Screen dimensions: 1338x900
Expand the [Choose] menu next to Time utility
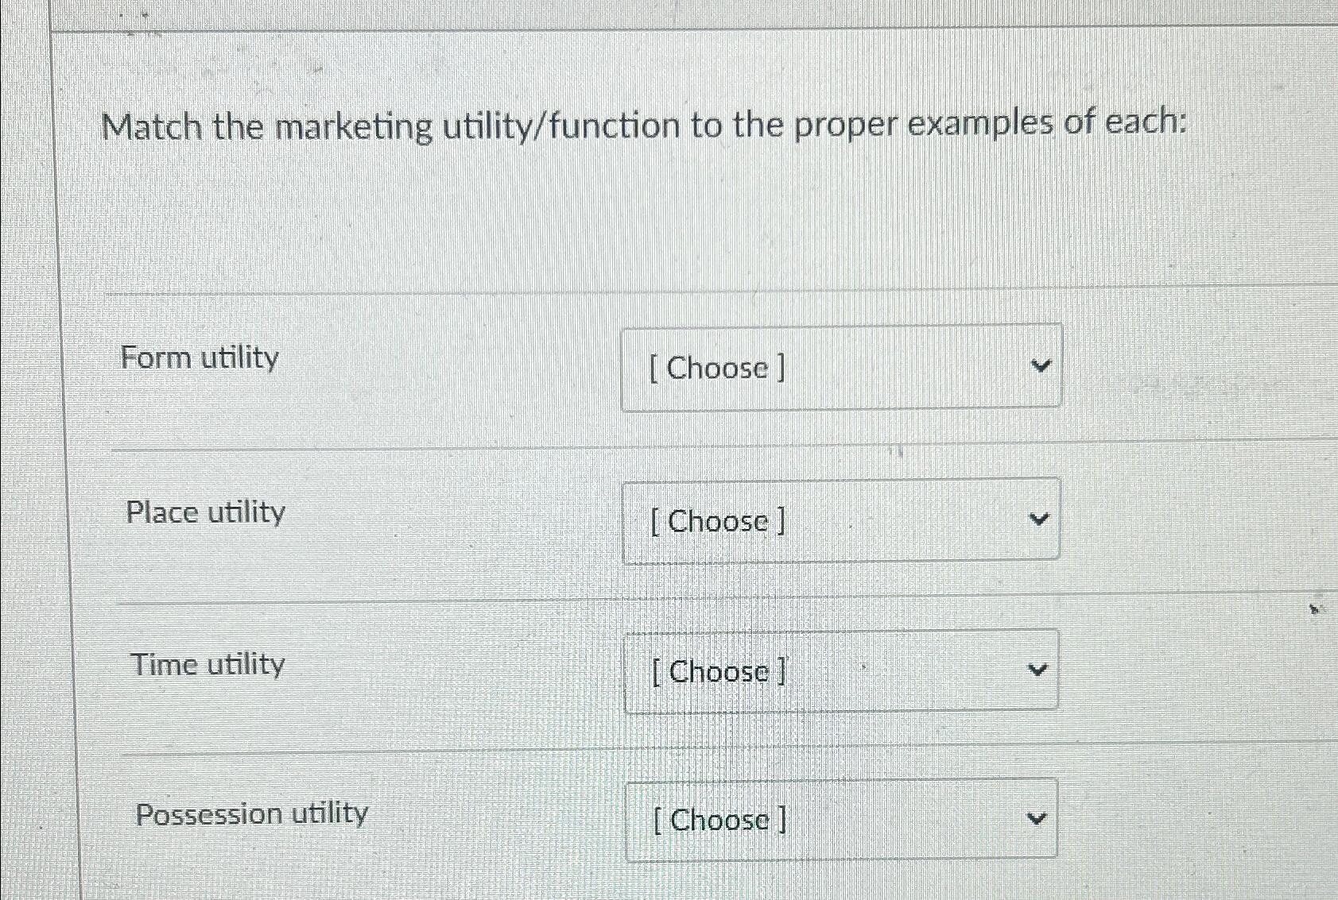pyautogui.click(x=840, y=671)
